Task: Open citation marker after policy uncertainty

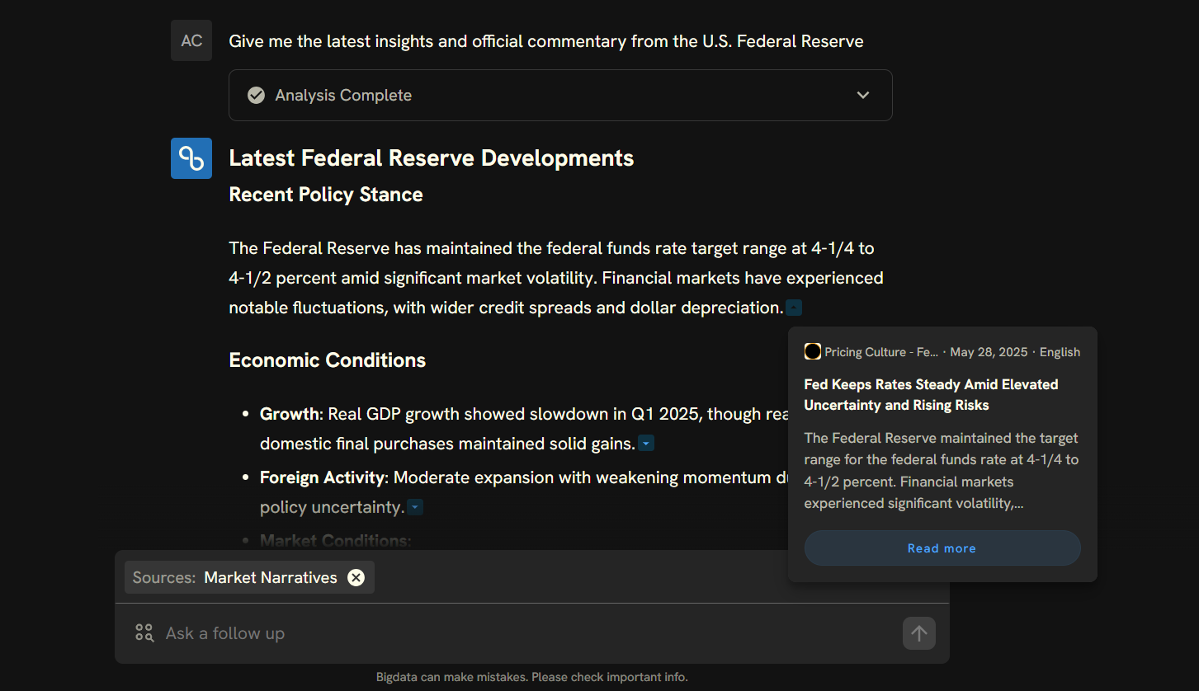Action: pyautogui.click(x=416, y=507)
